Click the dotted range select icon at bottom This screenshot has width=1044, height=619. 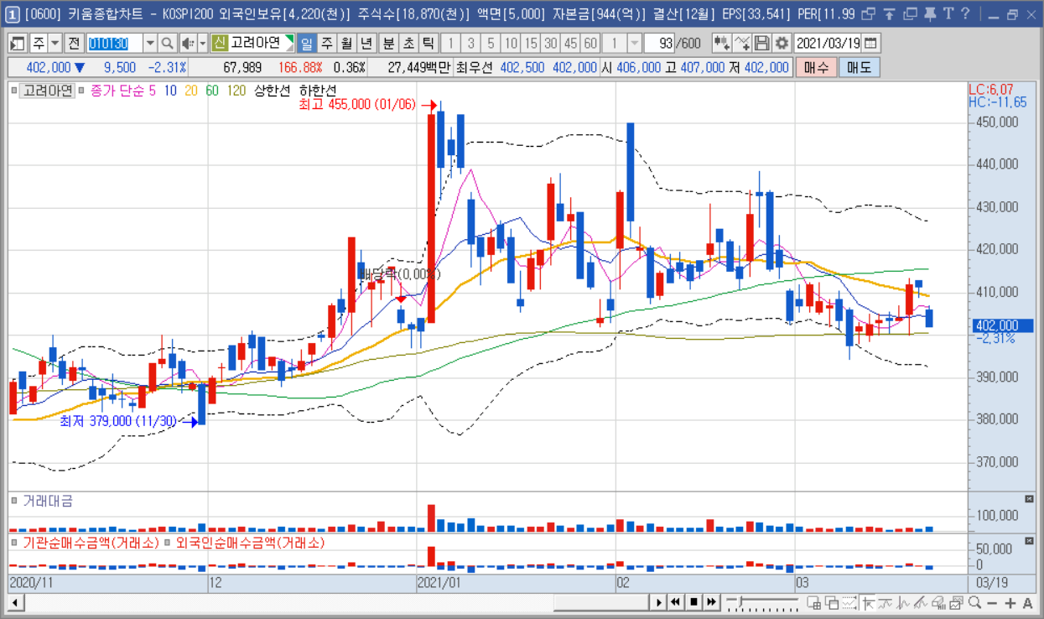(849, 602)
